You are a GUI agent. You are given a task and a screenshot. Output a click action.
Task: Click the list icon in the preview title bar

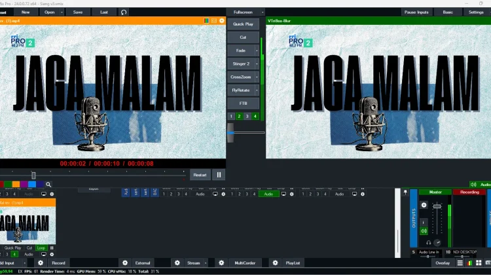[x=214, y=21]
